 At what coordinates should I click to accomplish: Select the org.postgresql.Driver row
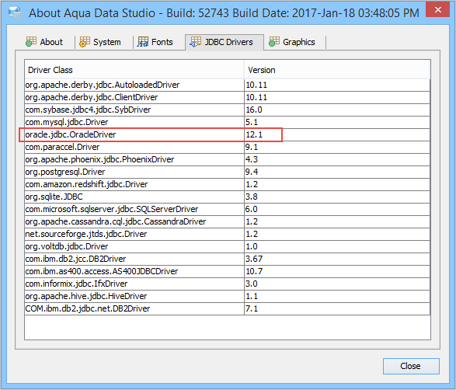227,172
